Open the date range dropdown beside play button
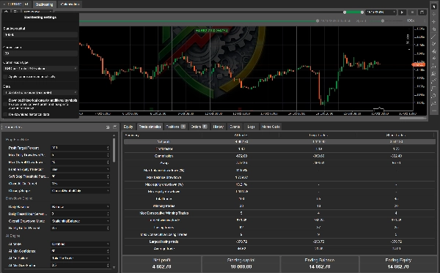 pyautogui.click(x=381, y=12)
